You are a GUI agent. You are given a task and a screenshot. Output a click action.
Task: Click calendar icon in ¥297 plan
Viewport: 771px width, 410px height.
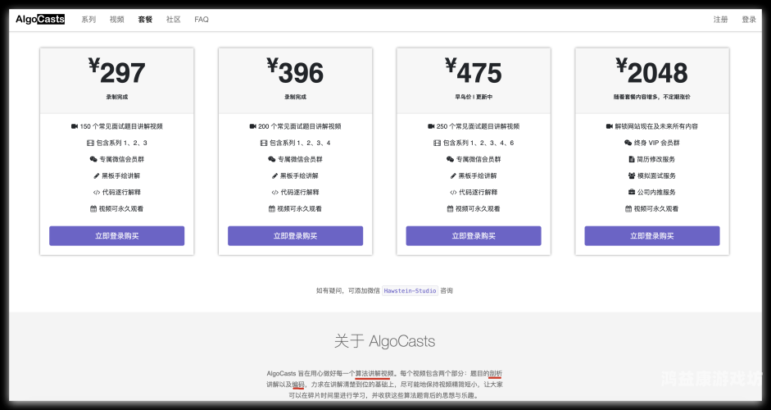coord(93,209)
